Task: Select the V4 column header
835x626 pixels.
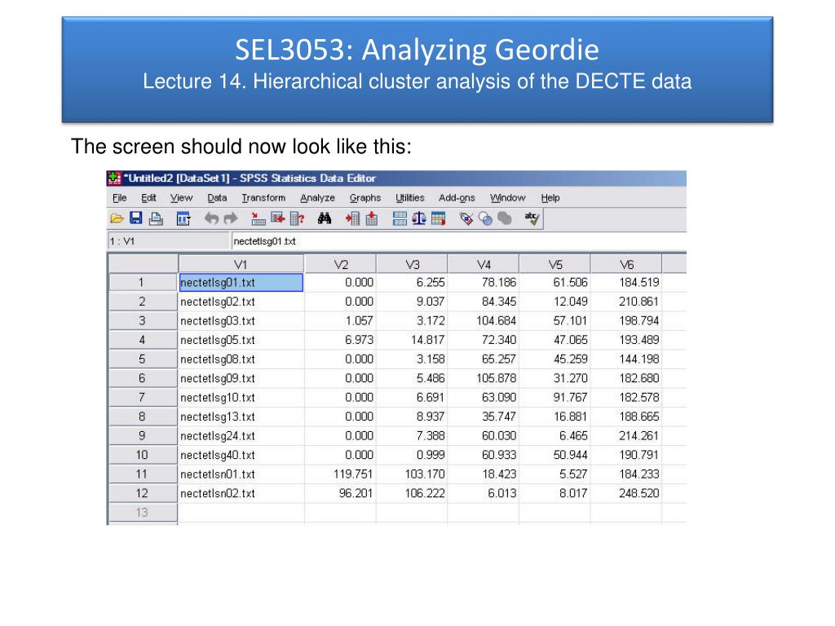Action: point(484,265)
